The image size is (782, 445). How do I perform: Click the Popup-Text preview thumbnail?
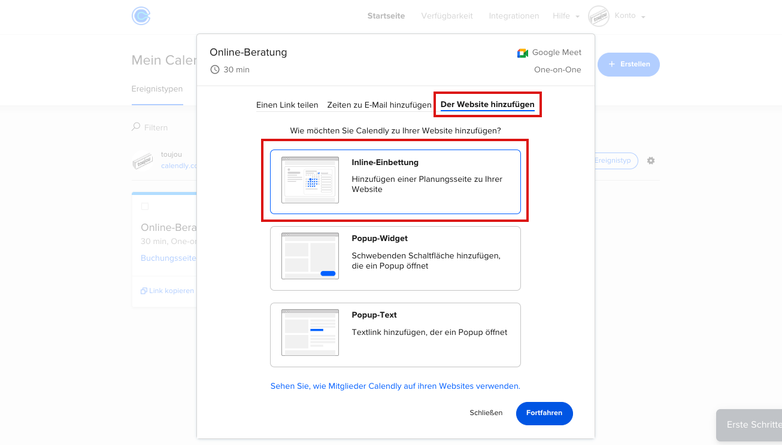click(x=310, y=333)
